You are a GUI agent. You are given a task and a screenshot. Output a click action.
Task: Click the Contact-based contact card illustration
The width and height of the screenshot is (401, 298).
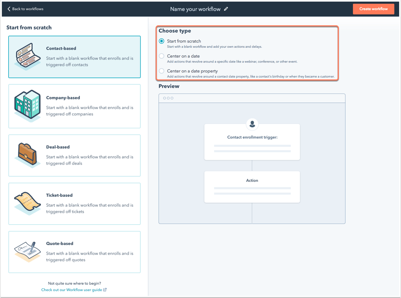tap(28, 56)
